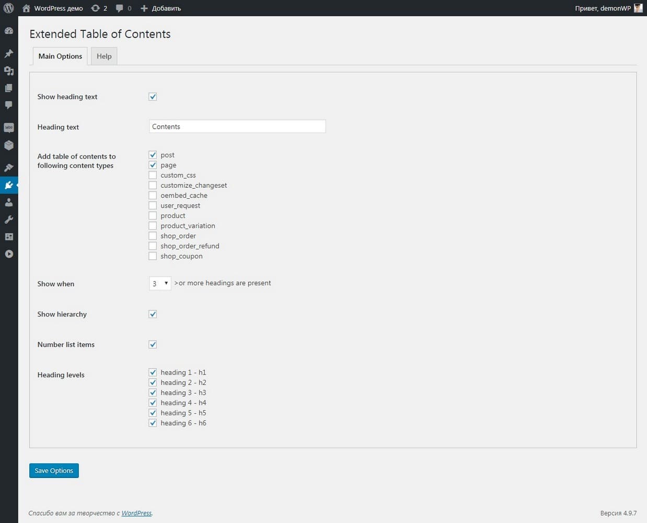647x523 pixels.
Task: Uncheck the page content type
Action: point(153,165)
